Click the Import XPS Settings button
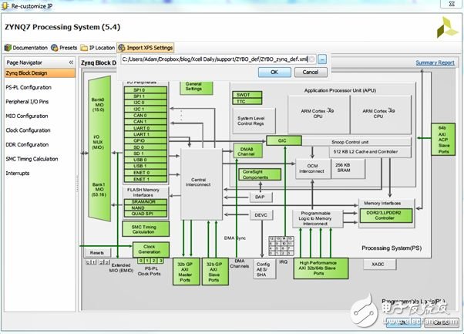464x334 pixels. [x=146, y=47]
